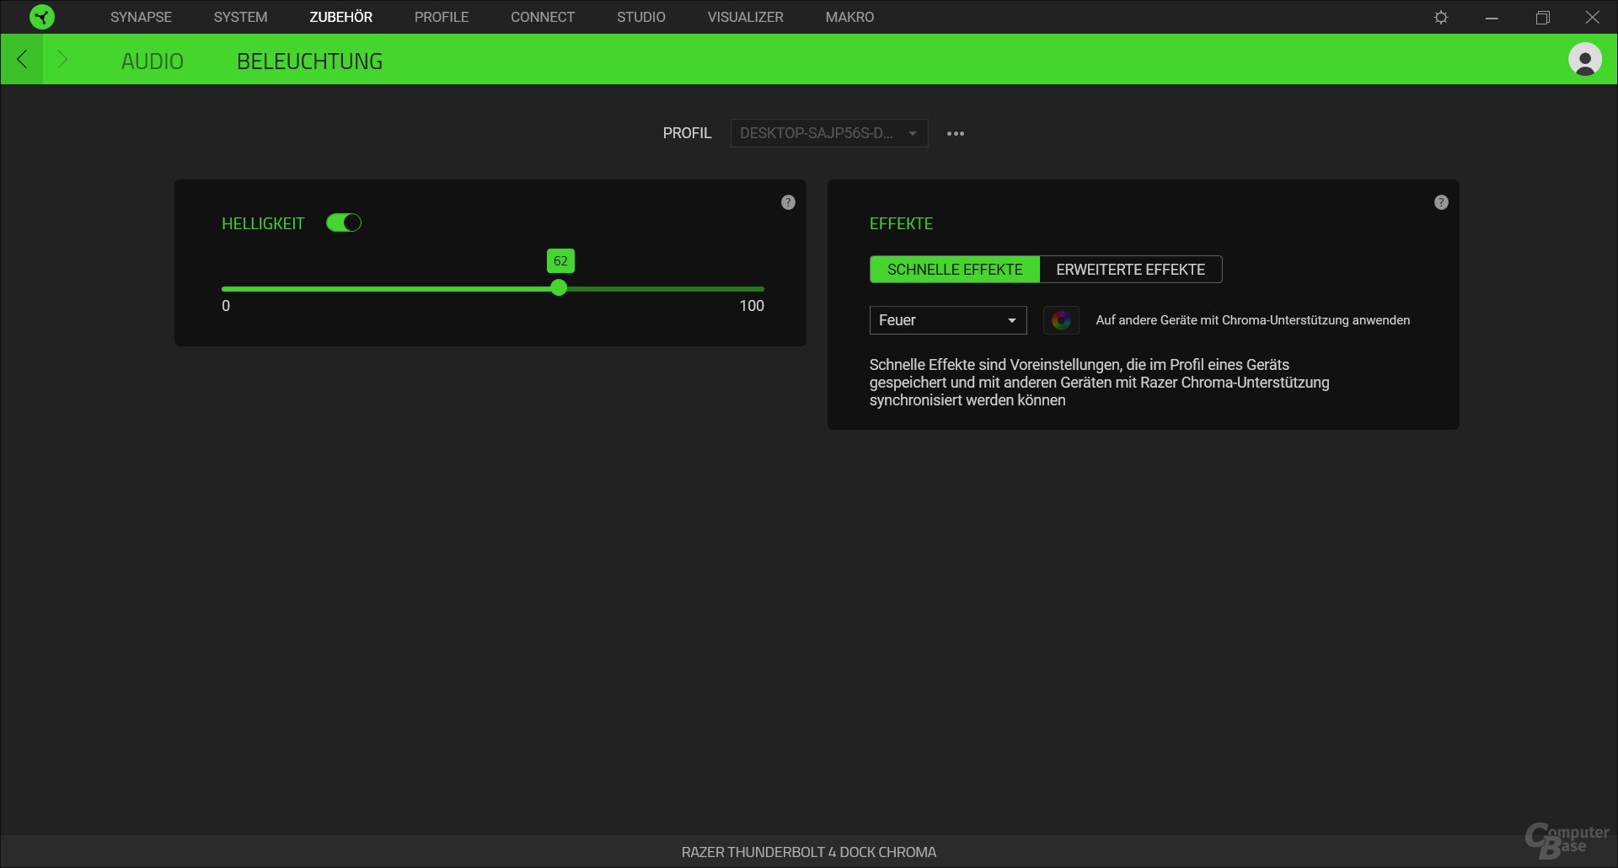Screen dimensions: 1618x868
Task: Click the Chroma color wheel sync icon
Action: (1061, 320)
